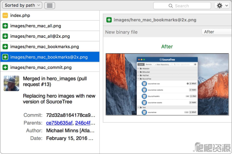Open the 'After' view dropdown
232x154 pixels.
click(x=217, y=32)
